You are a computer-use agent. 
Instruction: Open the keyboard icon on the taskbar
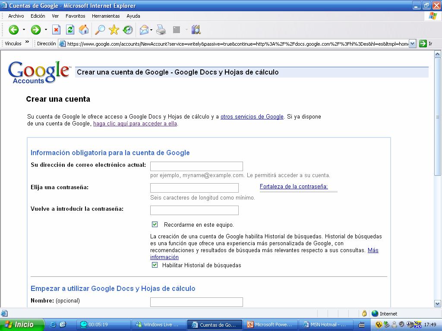(362, 325)
